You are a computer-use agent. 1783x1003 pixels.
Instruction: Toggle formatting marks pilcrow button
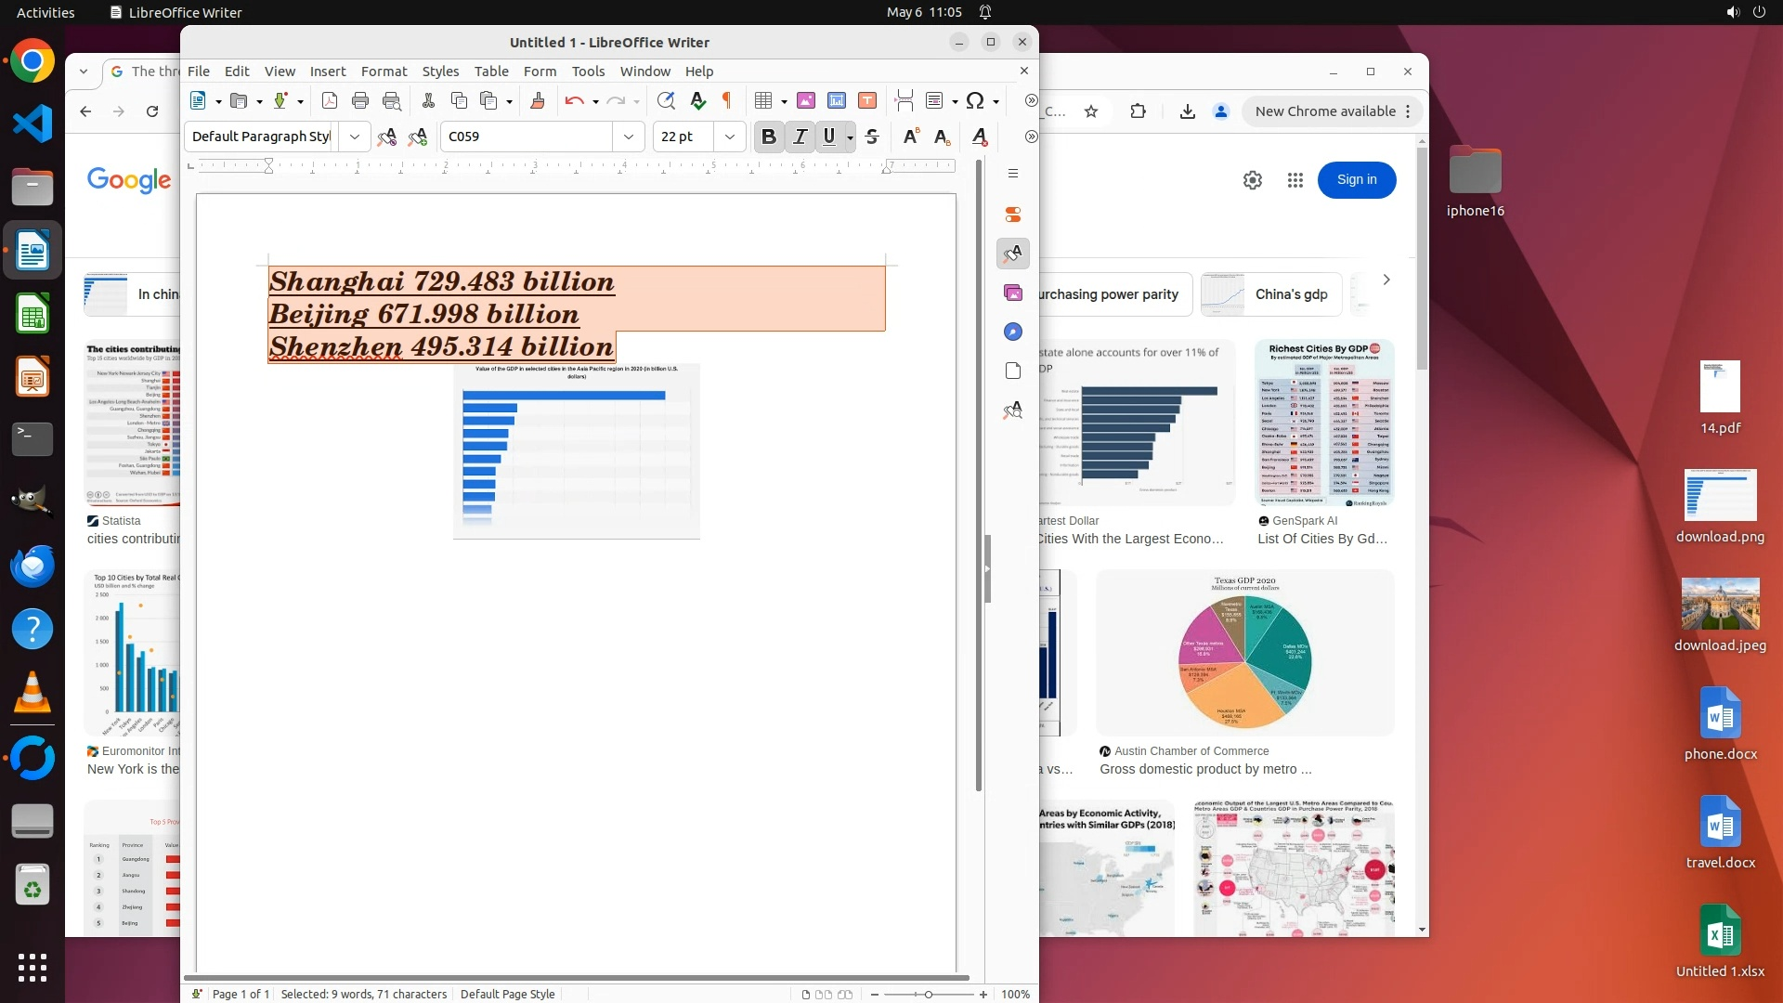tap(727, 100)
